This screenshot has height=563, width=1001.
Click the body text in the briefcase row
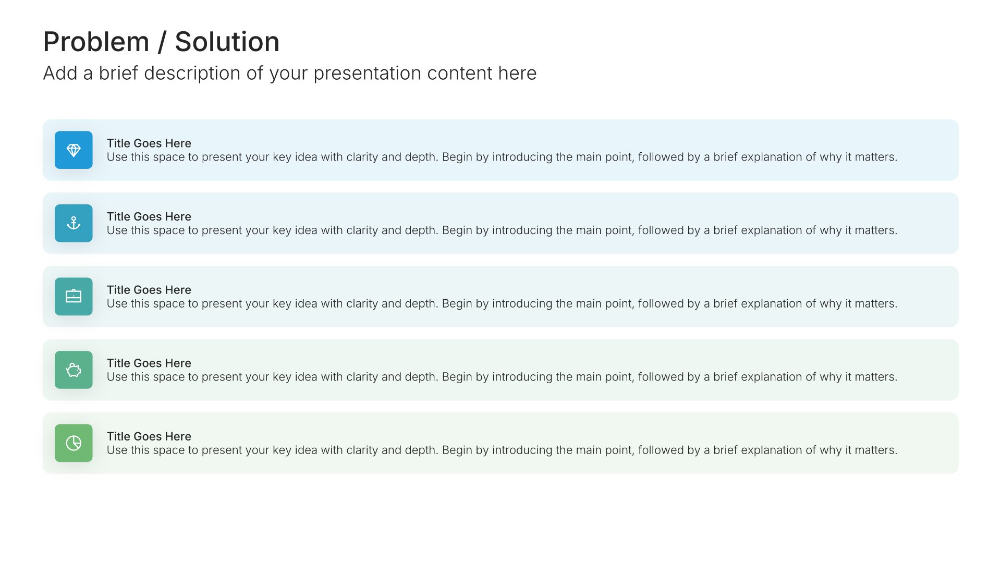click(x=502, y=304)
